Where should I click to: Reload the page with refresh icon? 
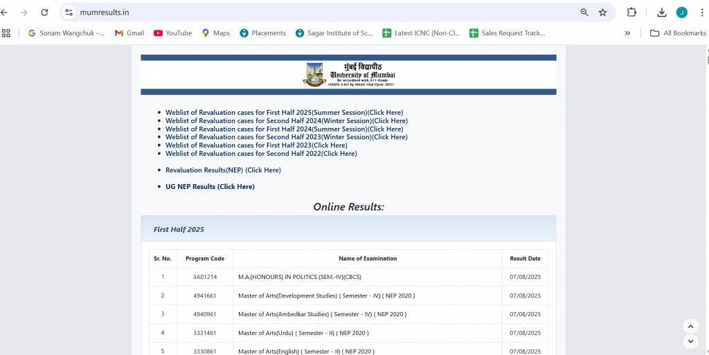44,12
